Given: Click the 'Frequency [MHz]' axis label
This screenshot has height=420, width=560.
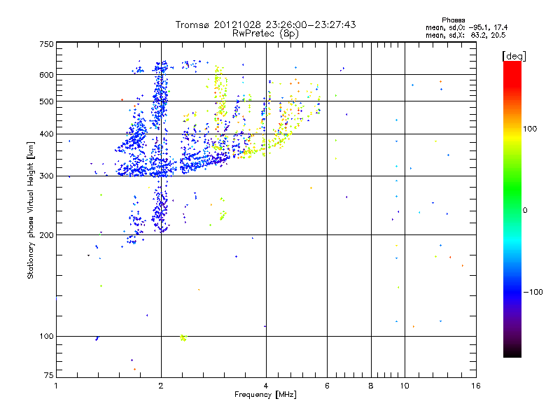Looking at the screenshot, I should [x=265, y=395].
